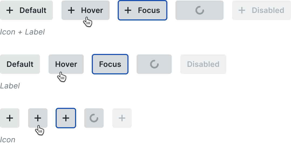
Task: Click the greyed plus icon beside Disabled text
Action: [242, 10]
